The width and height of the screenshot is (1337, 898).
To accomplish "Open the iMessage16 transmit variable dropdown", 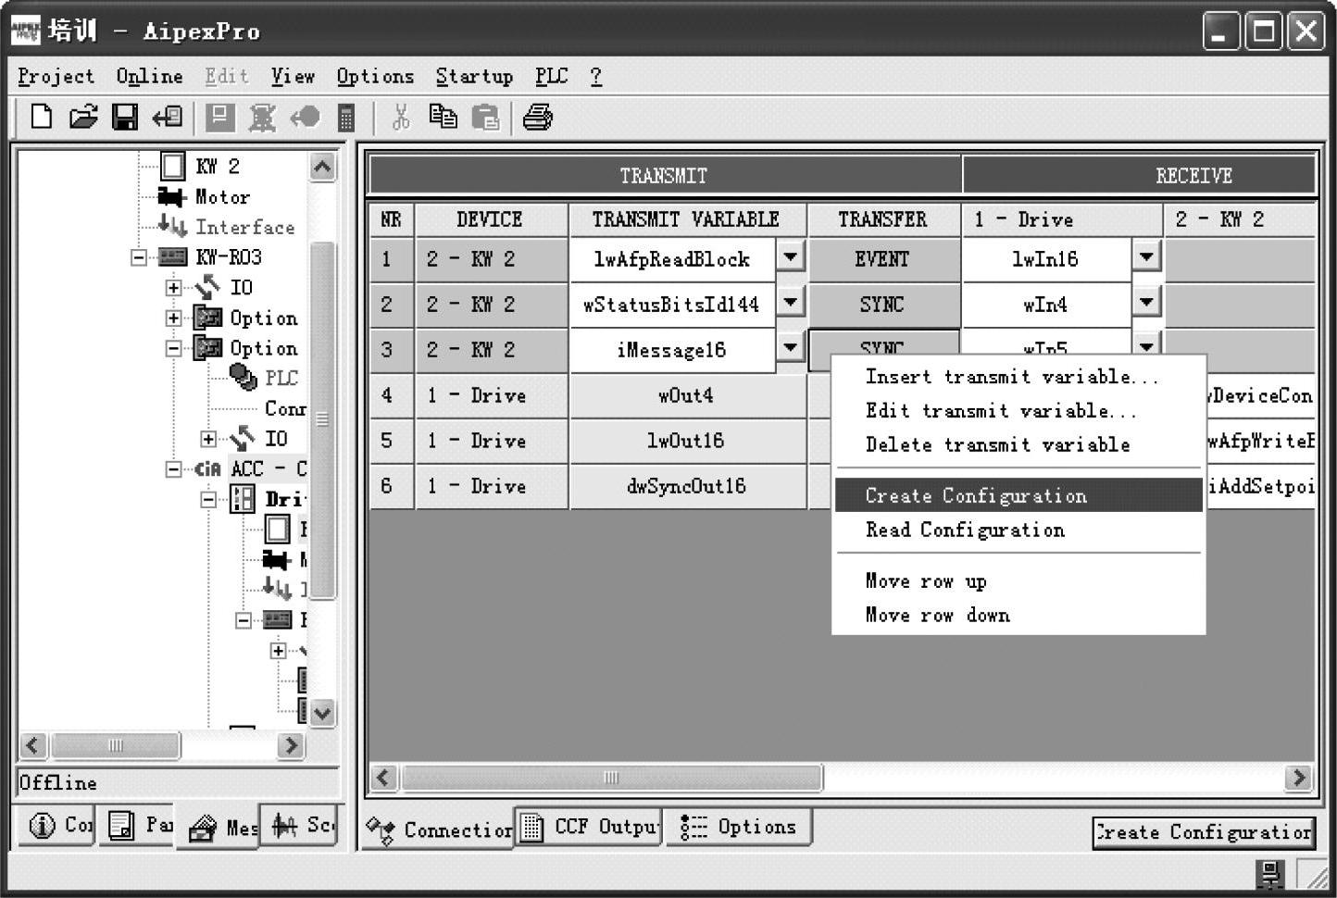I will tap(790, 347).
